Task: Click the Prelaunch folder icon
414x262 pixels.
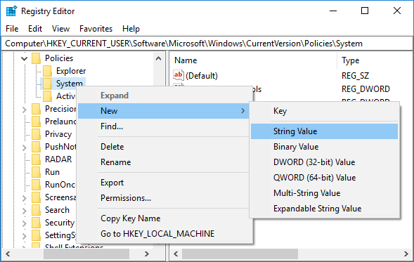Action: click(36, 122)
